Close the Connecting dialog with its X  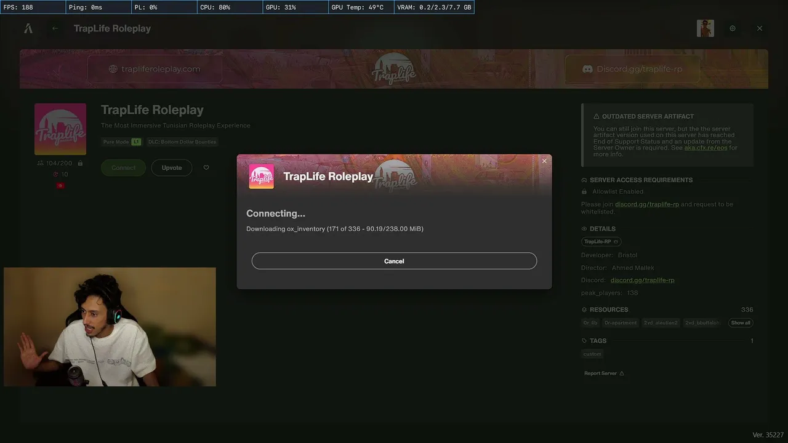pos(544,161)
